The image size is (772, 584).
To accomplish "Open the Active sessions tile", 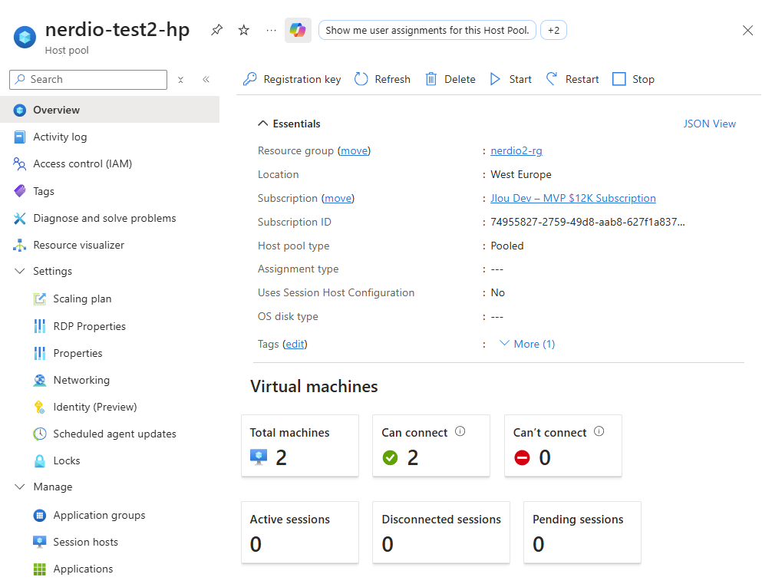I will point(300,533).
